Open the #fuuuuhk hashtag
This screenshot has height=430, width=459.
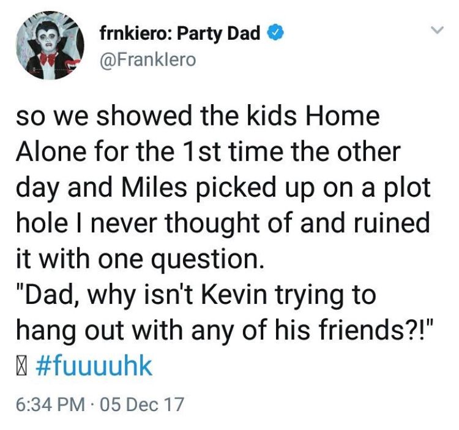pos(94,366)
